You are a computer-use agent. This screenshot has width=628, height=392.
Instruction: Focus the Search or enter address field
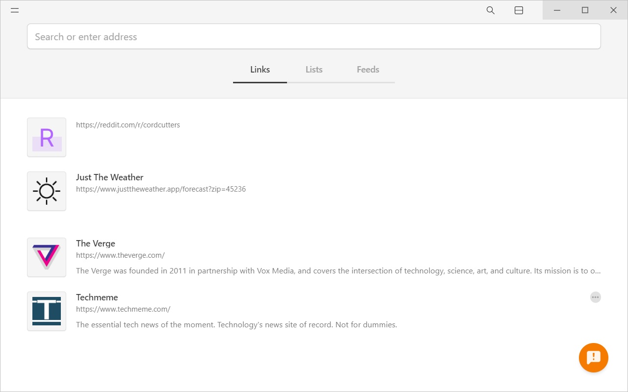(x=314, y=37)
